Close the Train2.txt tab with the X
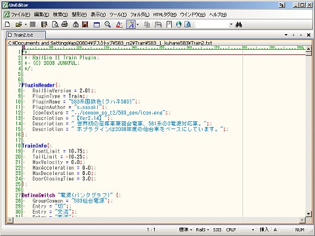Viewport: 315px width, 236px height. 308,35
